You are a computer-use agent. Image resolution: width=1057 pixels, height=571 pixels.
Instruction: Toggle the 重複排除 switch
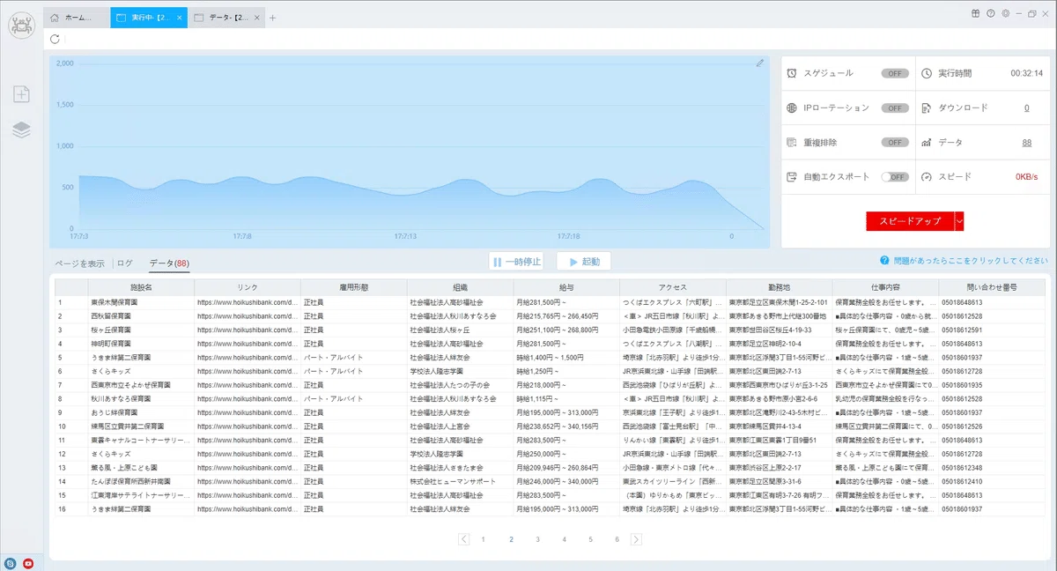tap(895, 142)
